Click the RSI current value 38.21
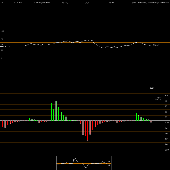Screen dimensions: 170x170 pyautogui.click(x=156, y=45)
